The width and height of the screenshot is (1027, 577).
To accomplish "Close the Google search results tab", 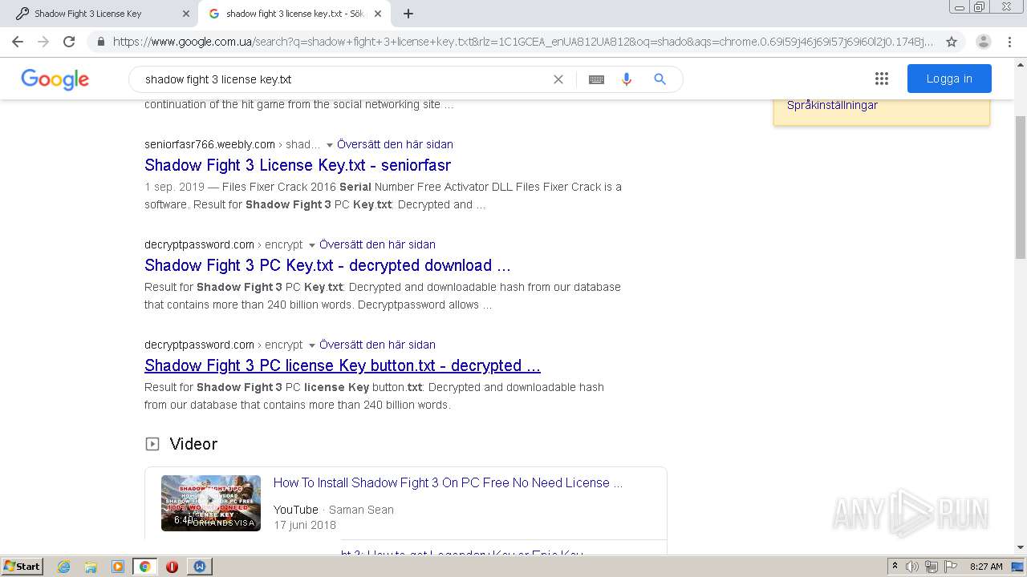I will point(377,14).
